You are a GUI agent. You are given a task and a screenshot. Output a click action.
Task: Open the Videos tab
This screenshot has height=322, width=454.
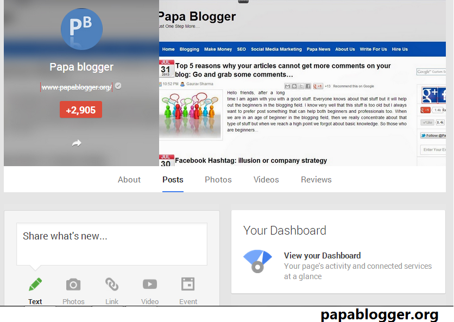pyautogui.click(x=266, y=180)
